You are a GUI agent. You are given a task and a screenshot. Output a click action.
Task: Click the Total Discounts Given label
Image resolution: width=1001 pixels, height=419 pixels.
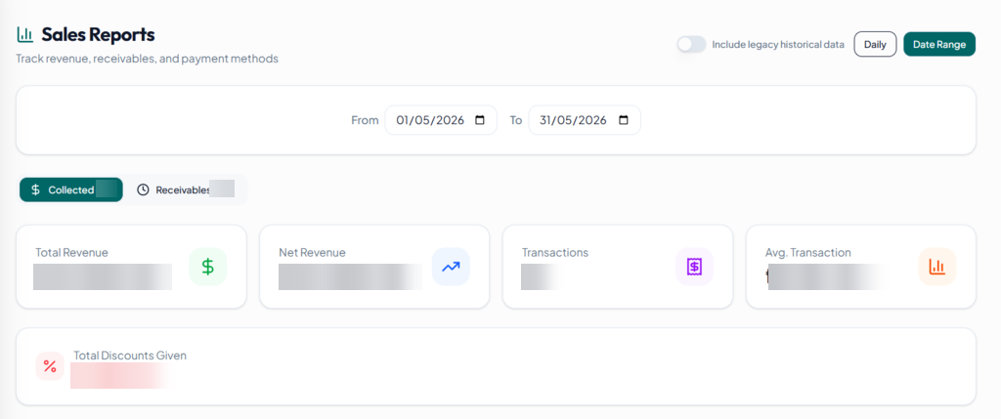click(130, 356)
